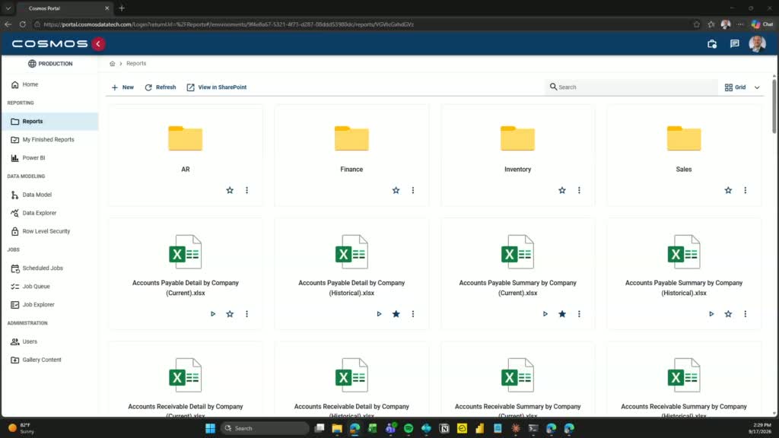Open more options menu for Finance folder
Screen dimensions: 779x438
pos(413,190)
